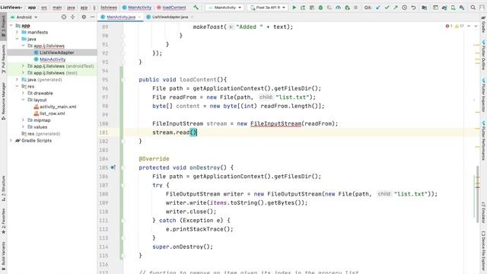Click the yellow warnings count indicator

pos(460,27)
